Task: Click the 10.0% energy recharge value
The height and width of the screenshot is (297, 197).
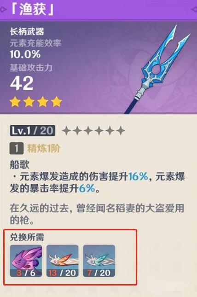Action: tap(25, 54)
